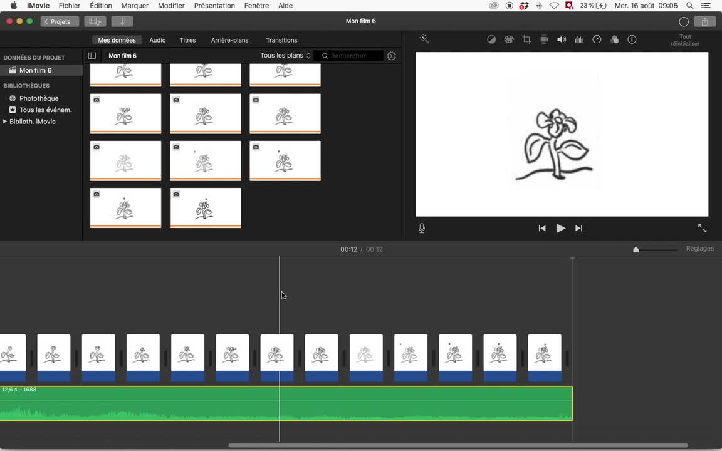The image size is (722, 451).
Task: Open the color balance tool
Action: coord(491,39)
